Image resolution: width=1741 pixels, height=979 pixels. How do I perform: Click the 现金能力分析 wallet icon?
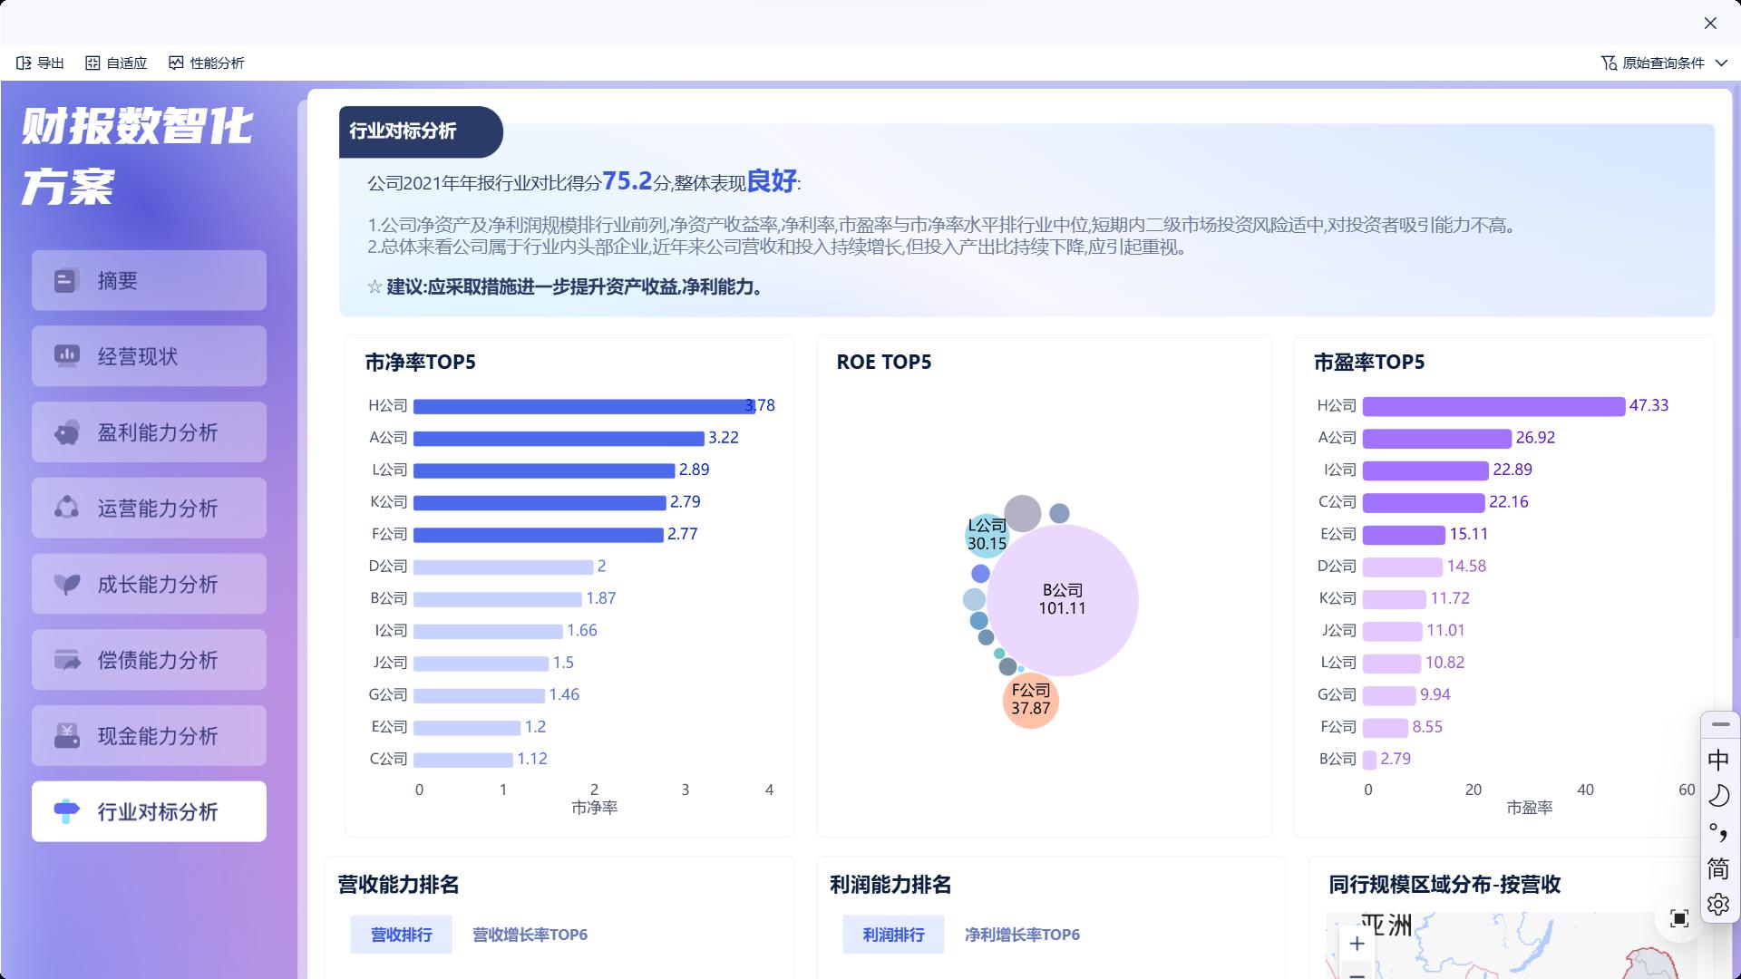pos(66,736)
